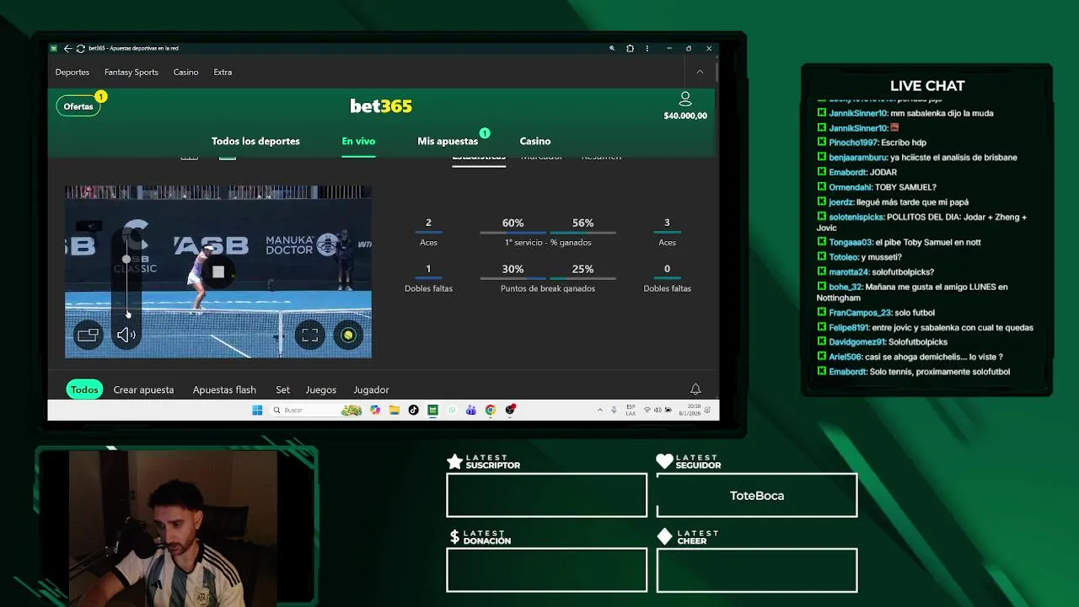1079x607 pixels.
Task: Click Totoleo's 'y musseti?' chat message
Action: coord(859,257)
